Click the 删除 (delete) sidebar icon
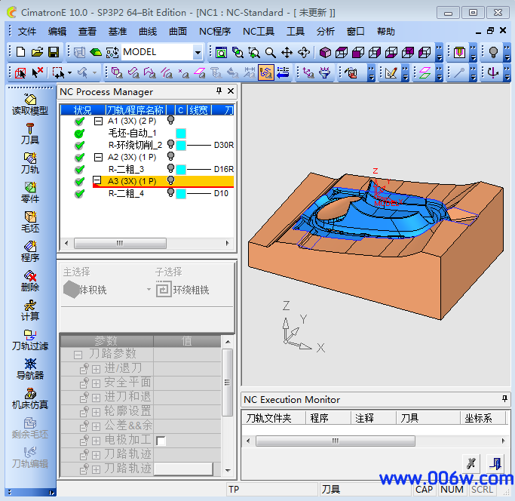 [x=30, y=281]
